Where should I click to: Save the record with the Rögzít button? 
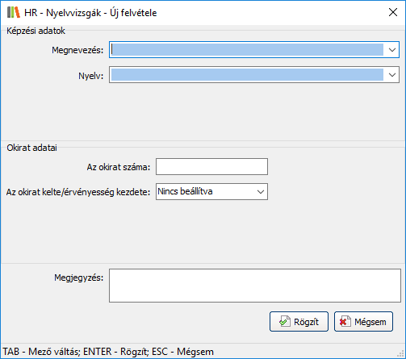point(299,322)
